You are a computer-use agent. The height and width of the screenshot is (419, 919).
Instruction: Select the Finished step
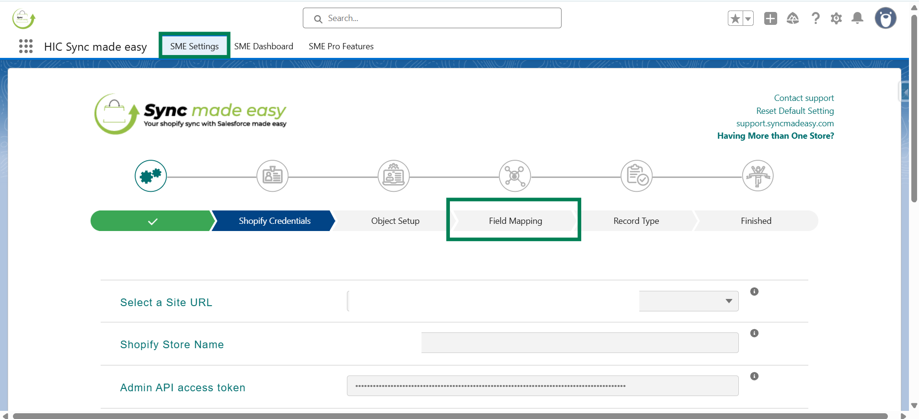click(x=756, y=221)
